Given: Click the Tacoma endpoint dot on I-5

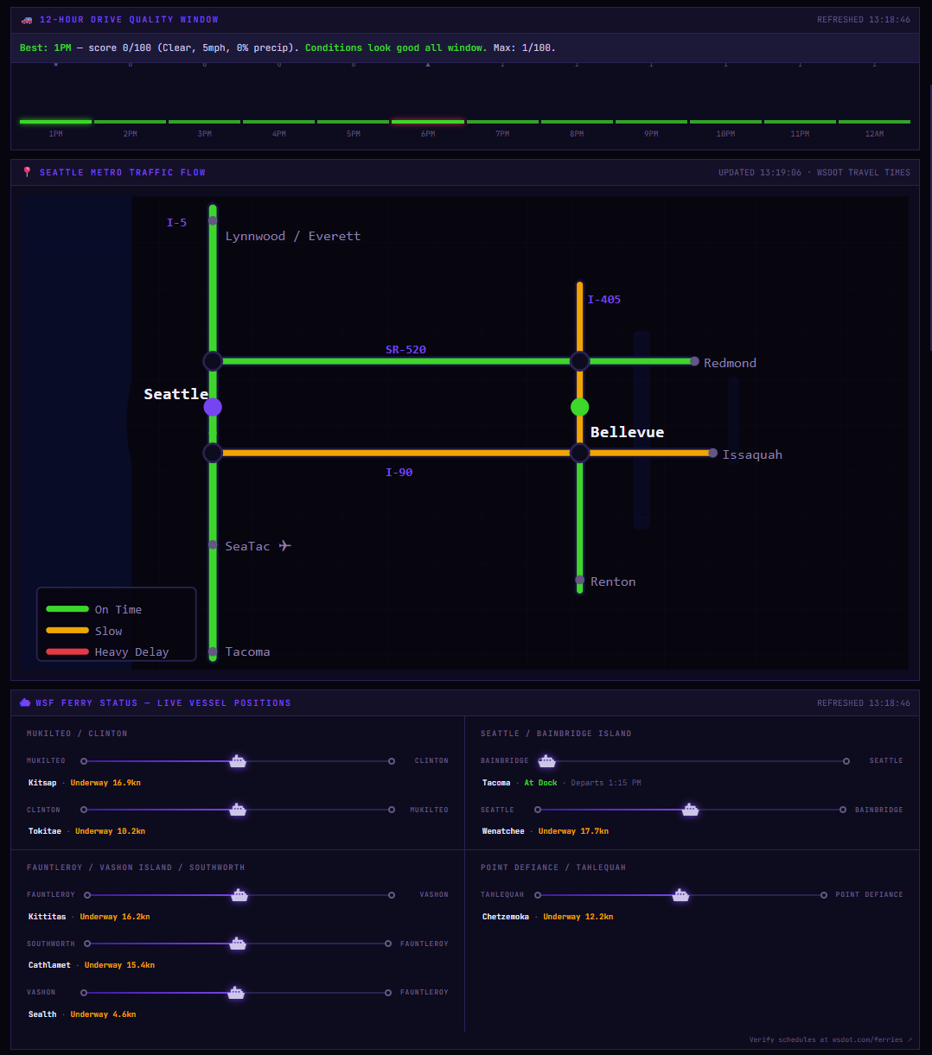Looking at the screenshot, I should pos(213,651).
